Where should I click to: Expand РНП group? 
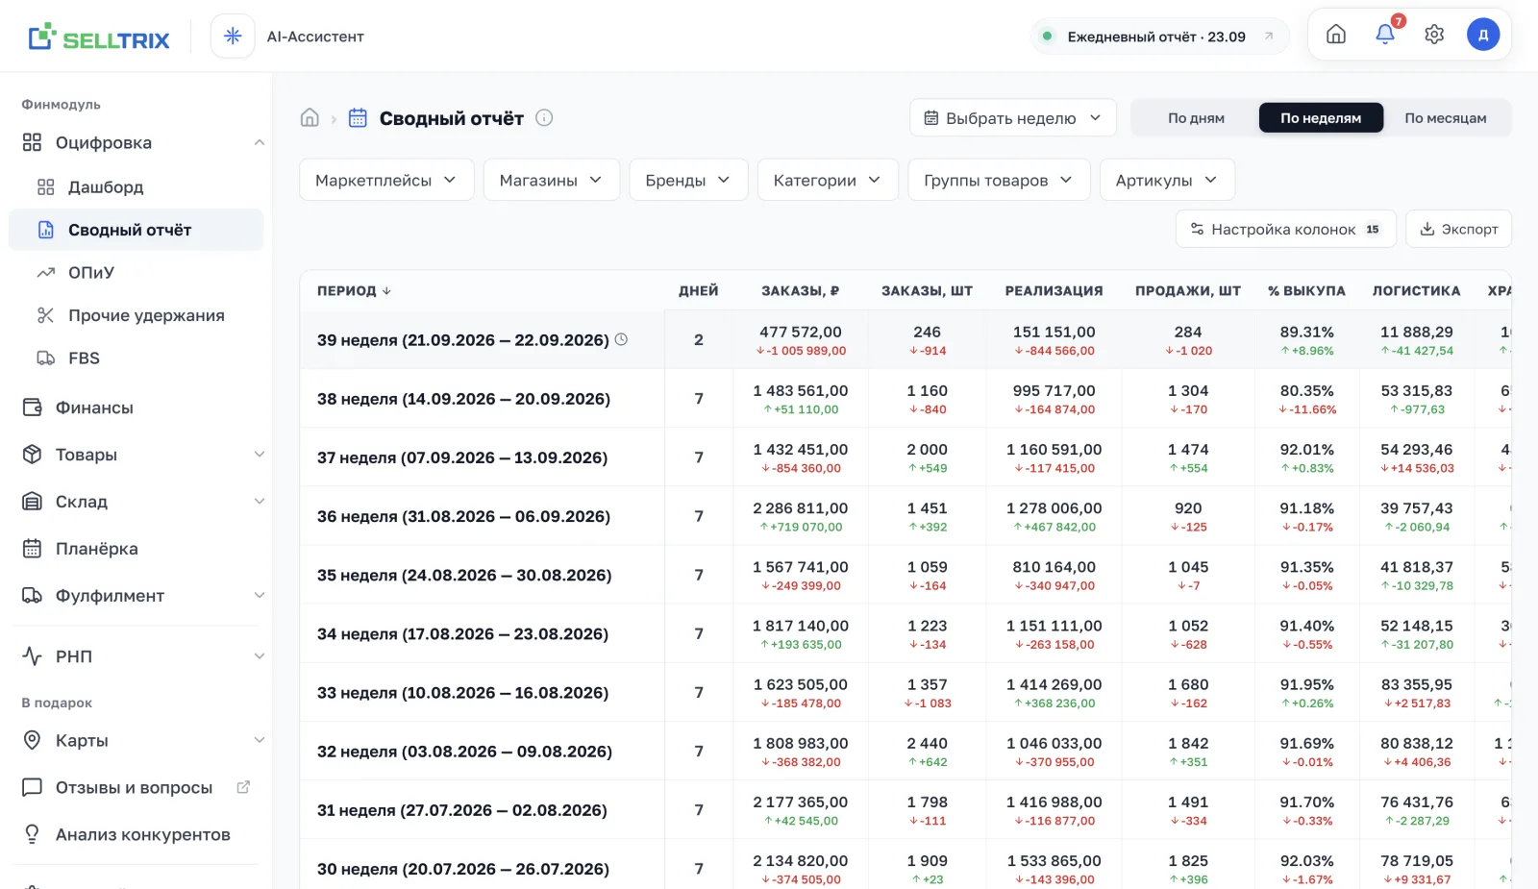(259, 656)
